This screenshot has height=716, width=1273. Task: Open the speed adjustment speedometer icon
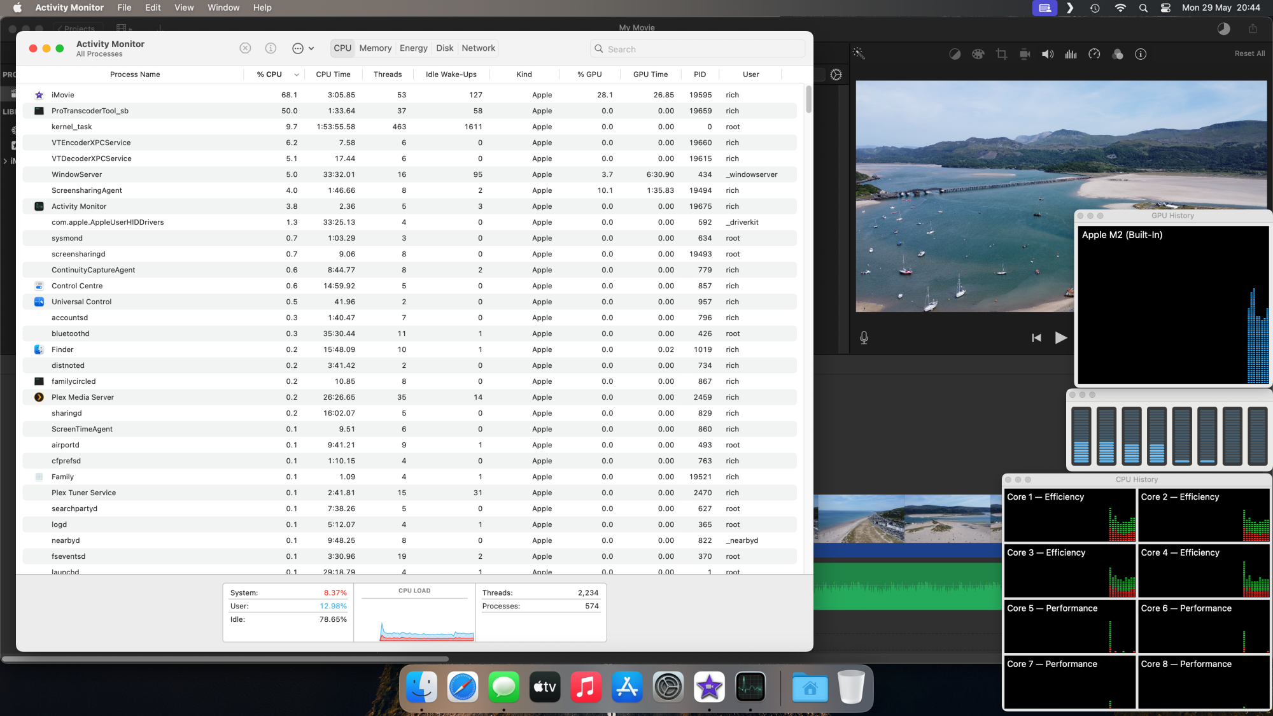click(x=1094, y=54)
